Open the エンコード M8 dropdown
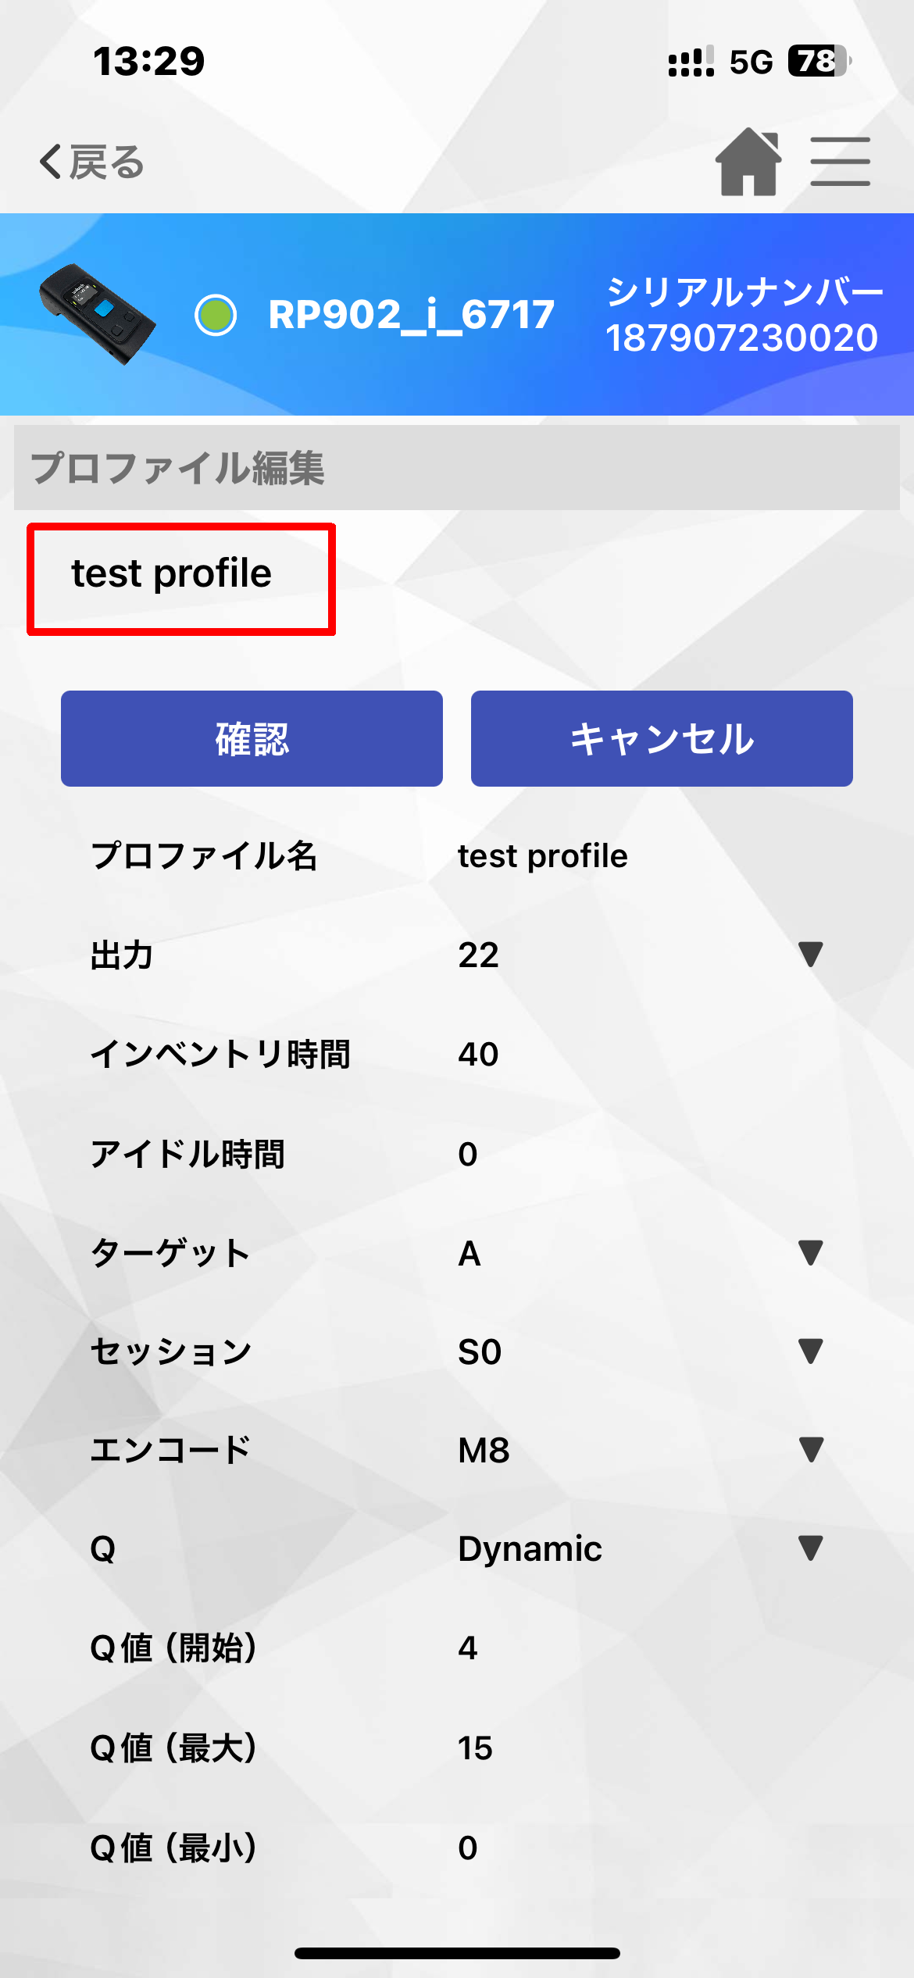The width and height of the screenshot is (914, 1978). click(811, 1450)
